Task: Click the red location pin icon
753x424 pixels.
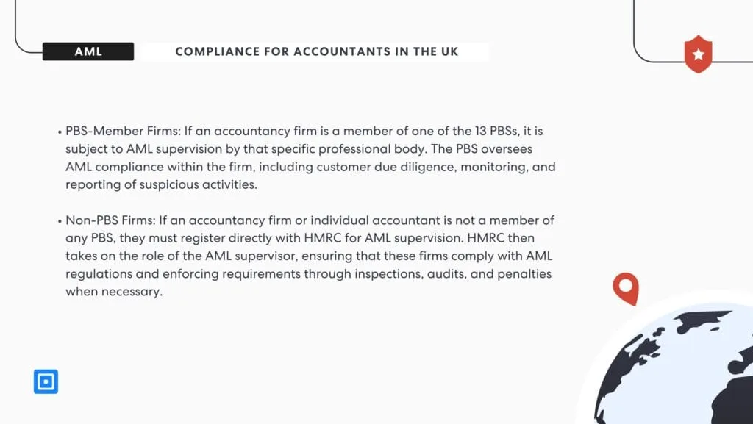Action: 626,288
